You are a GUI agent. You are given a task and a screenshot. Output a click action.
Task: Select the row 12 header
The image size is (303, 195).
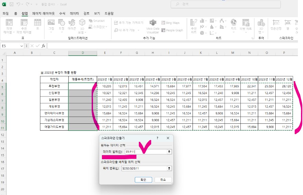click(3, 135)
